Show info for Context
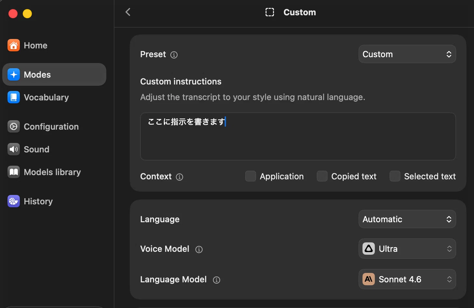Viewport: 474px width, 308px height. point(179,177)
